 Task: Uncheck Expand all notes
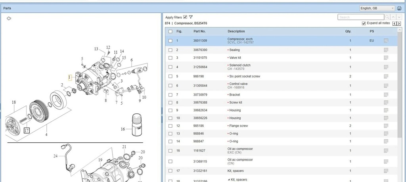point(364,23)
